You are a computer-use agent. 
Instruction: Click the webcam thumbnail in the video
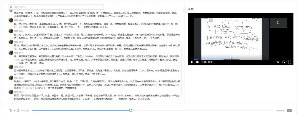click(x=278, y=23)
